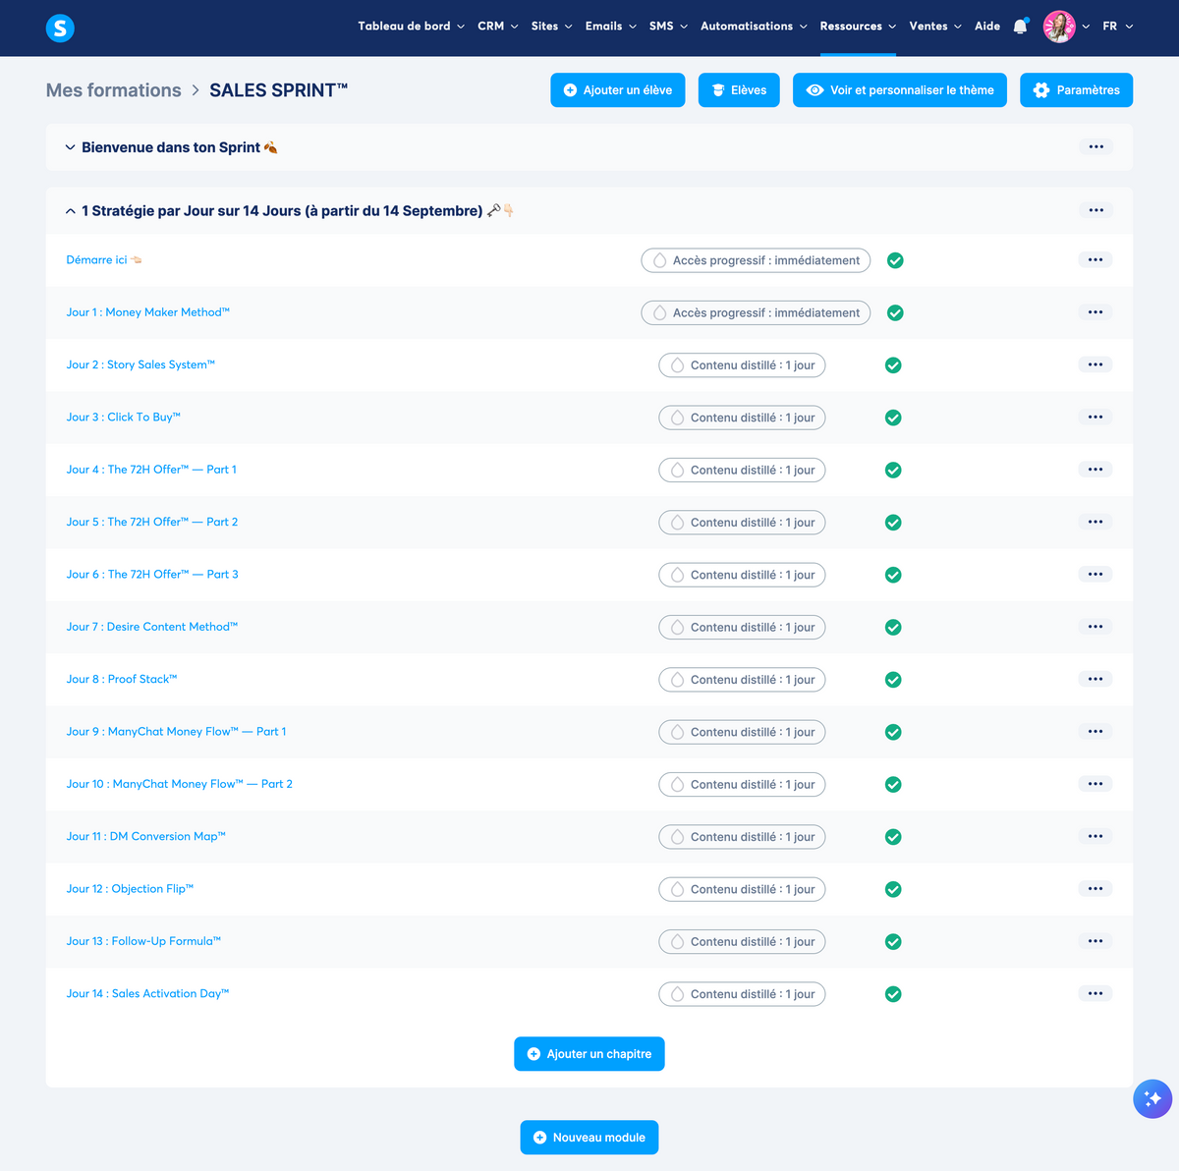Click the green check icon on Jour 10 row
This screenshot has width=1179, height=1171.
coord(893,784)
